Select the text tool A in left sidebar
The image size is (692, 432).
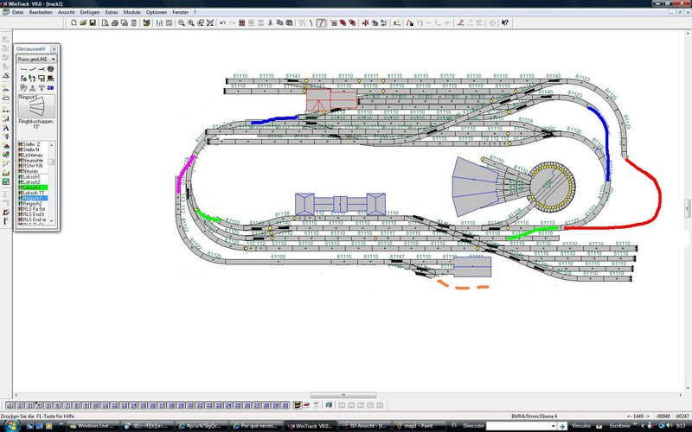pyautogui.click(x=6, y=128)
